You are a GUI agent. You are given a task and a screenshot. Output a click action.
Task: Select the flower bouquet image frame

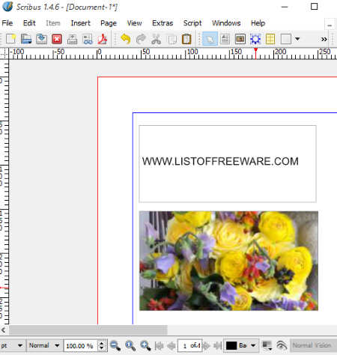coord(228,261)
